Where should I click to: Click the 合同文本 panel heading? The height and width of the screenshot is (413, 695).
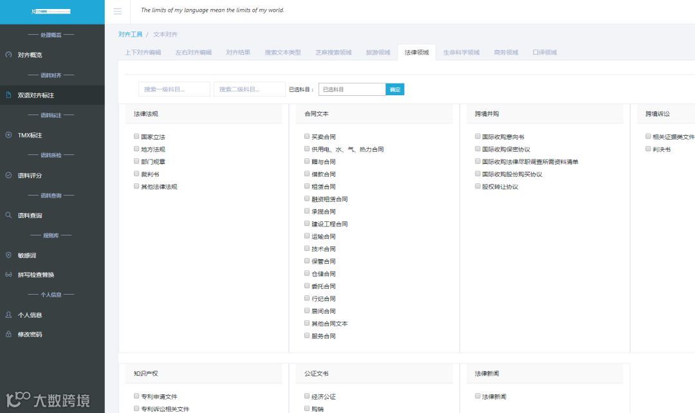coord(317,114)
